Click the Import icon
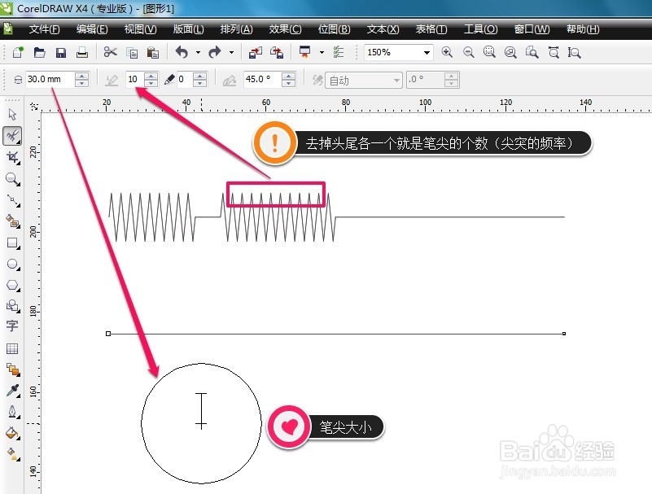 tap(256, 52)
